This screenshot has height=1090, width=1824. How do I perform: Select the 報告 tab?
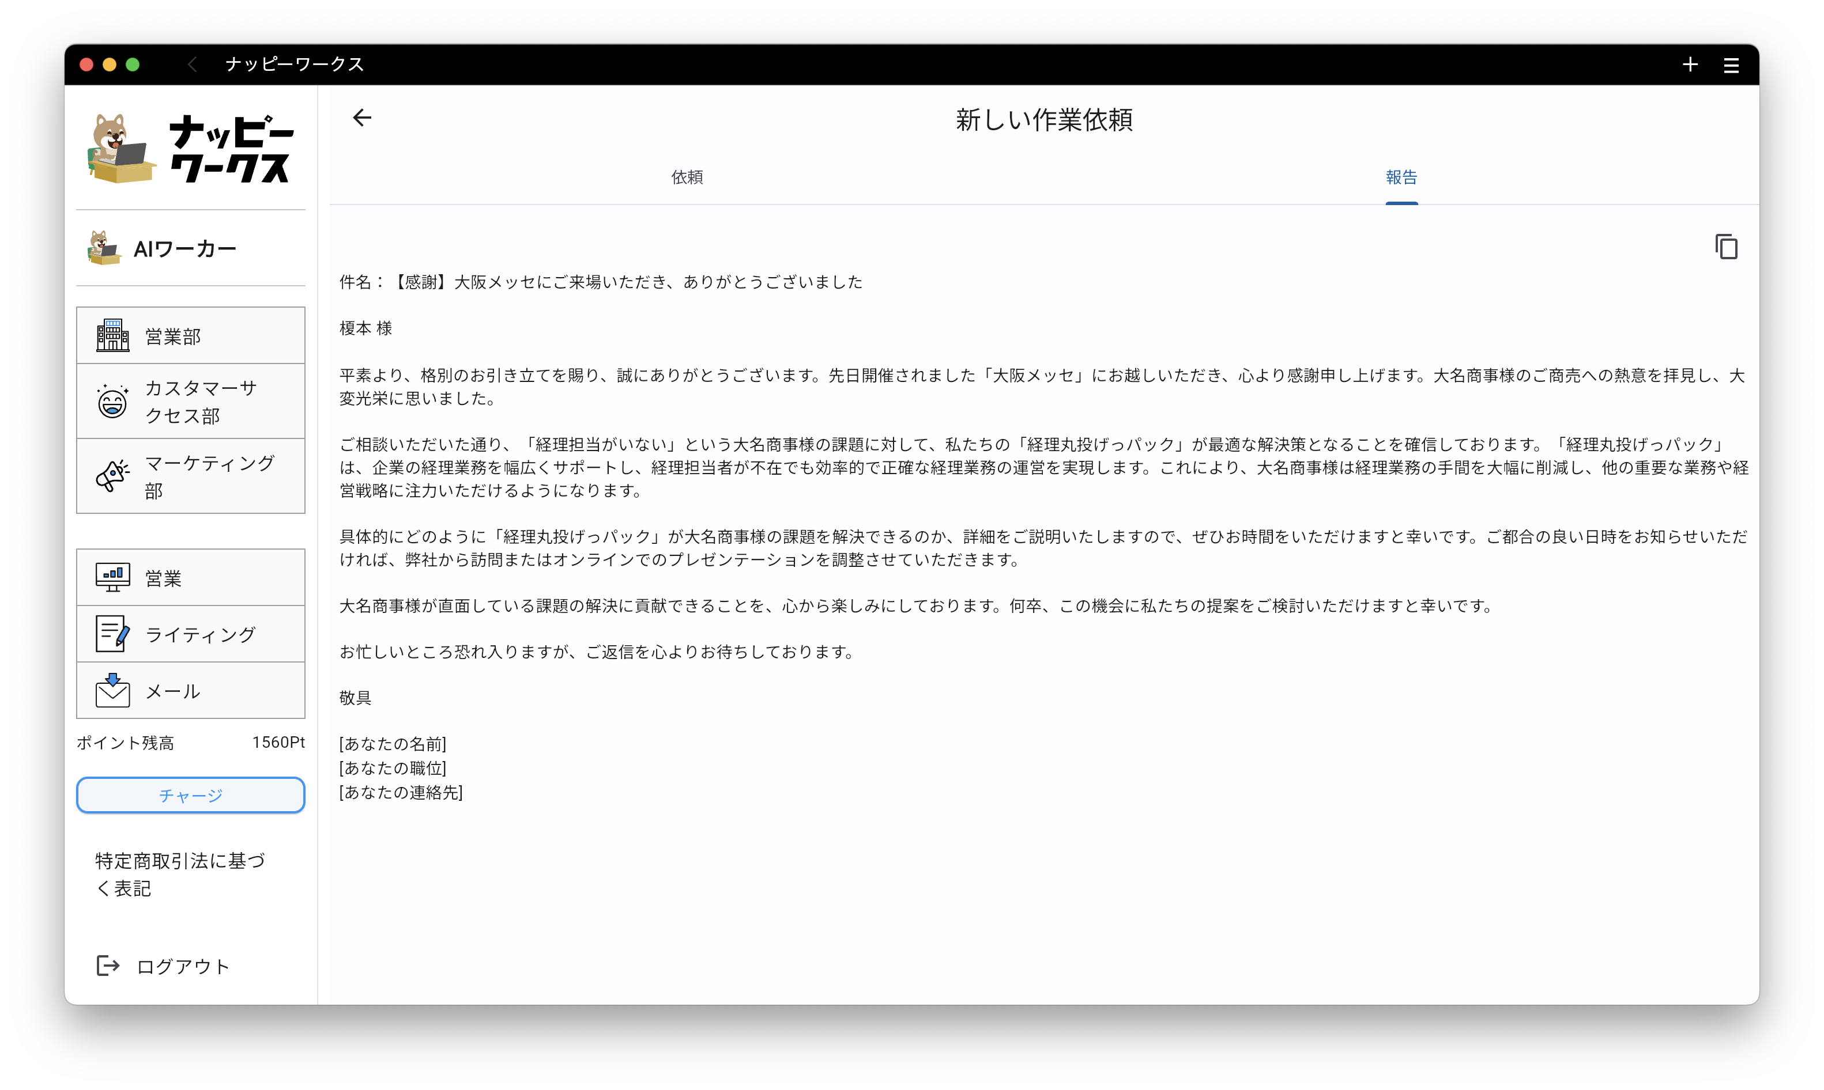point(1401,177)
